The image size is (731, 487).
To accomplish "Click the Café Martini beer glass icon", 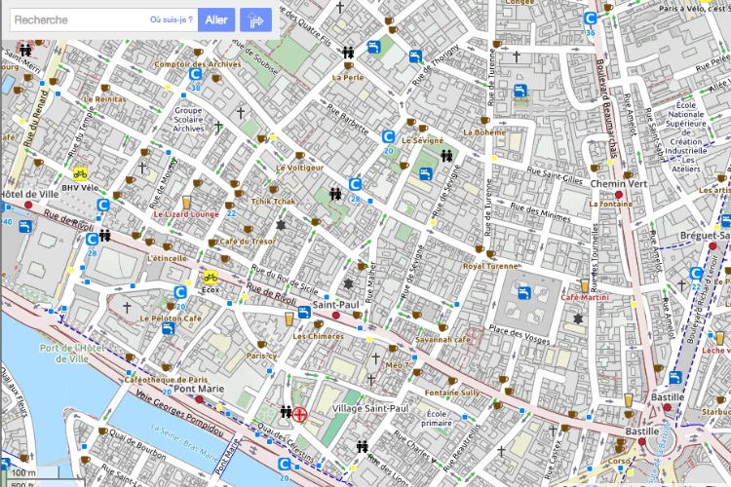I will [585, 285].
